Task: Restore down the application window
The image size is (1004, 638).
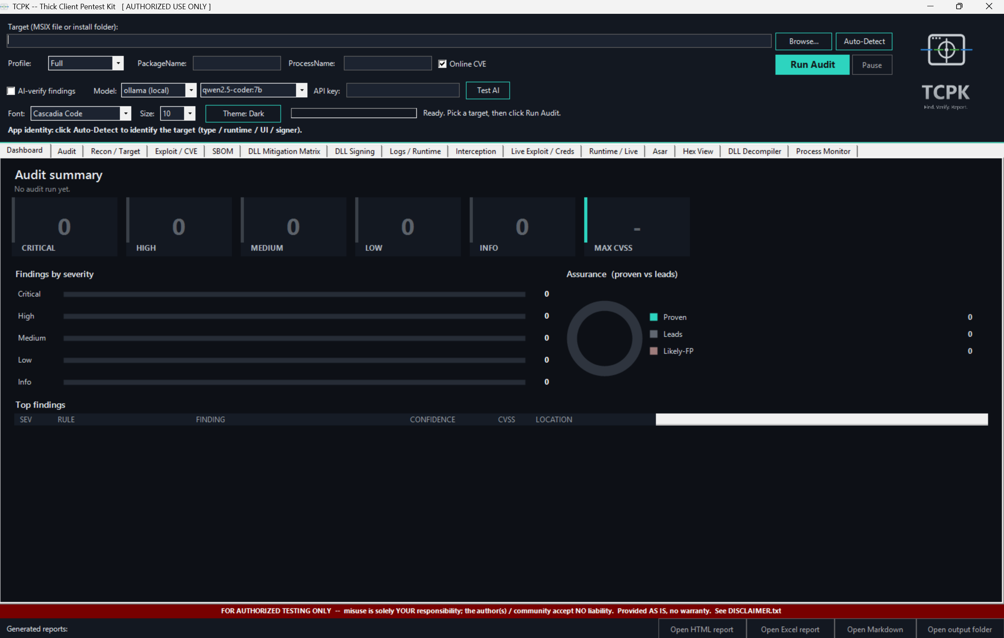Action: (959, 6)
